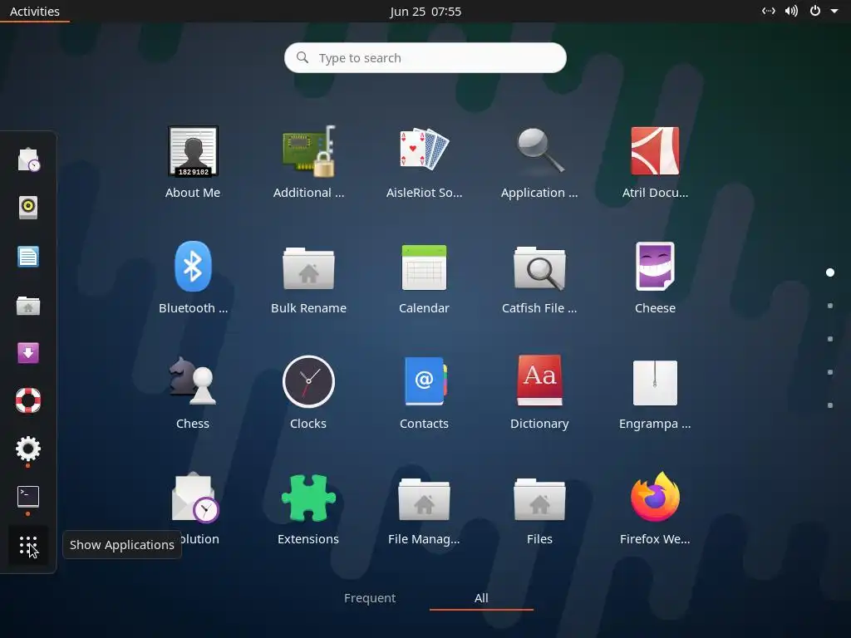Open the clock date menu Jun 25

425,12
